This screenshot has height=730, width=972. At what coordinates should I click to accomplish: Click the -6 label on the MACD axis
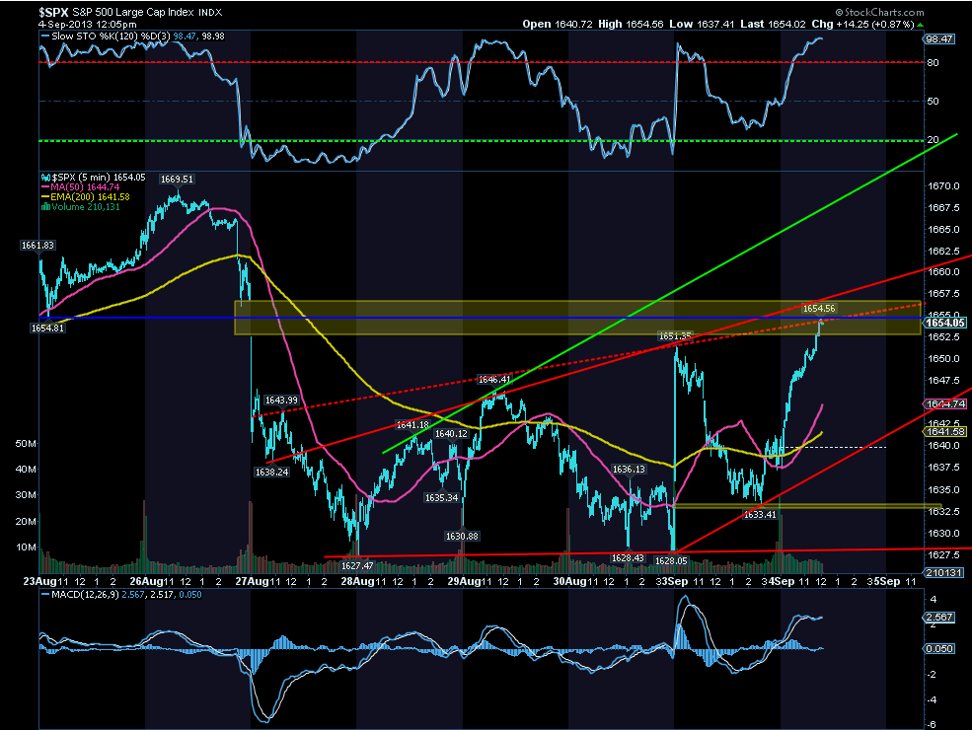pyautogui.click(x=932, y=725)
